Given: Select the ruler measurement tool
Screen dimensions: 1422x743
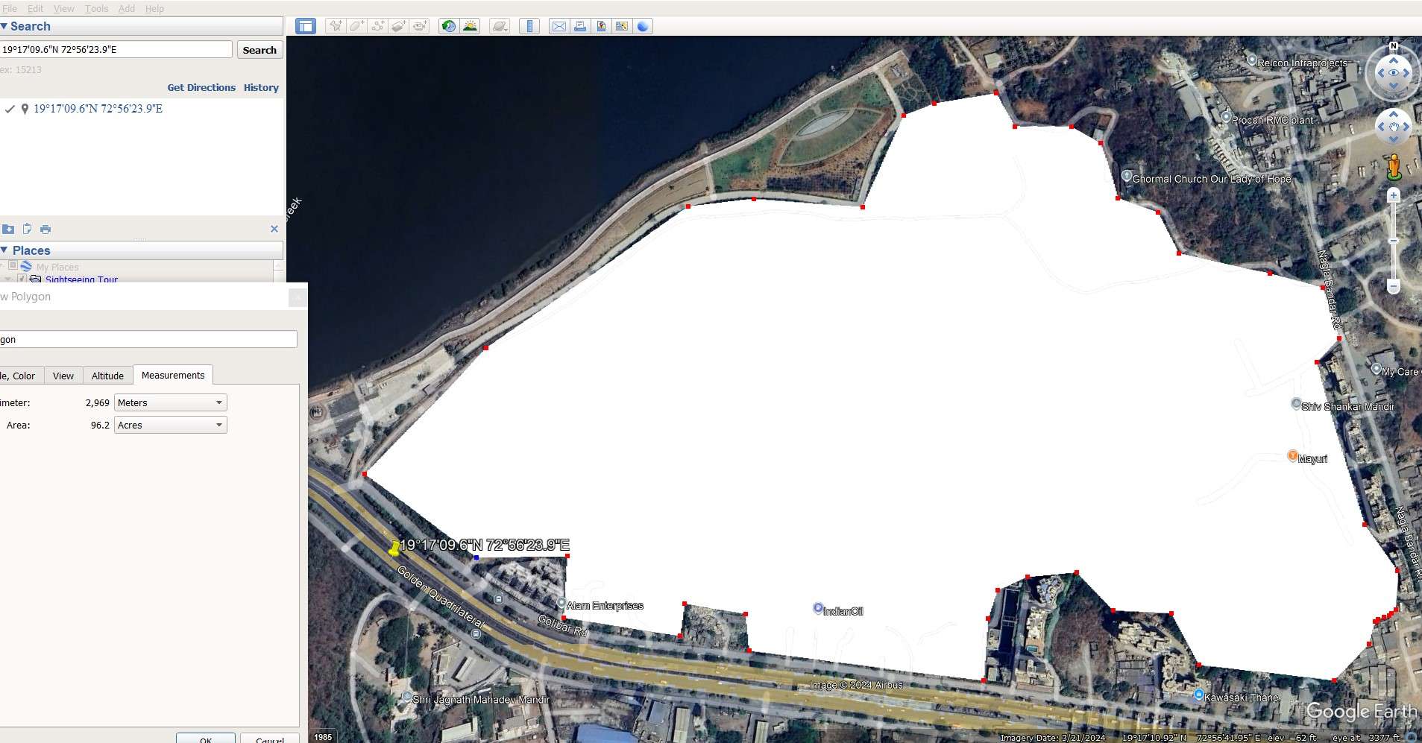Looking at the screenshot, I should tap(529, 26).
